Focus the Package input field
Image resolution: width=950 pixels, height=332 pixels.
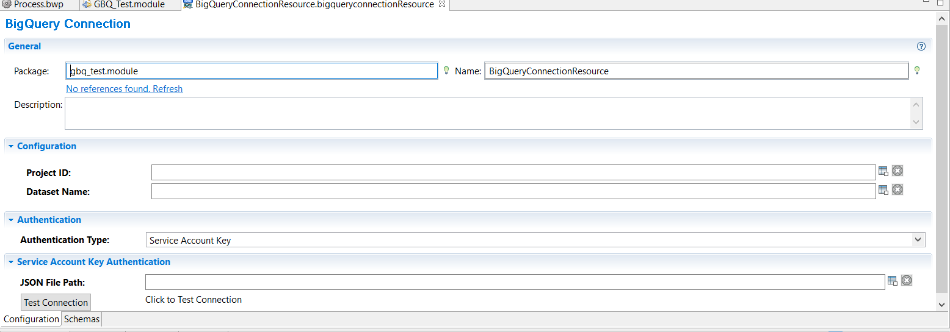252,71
